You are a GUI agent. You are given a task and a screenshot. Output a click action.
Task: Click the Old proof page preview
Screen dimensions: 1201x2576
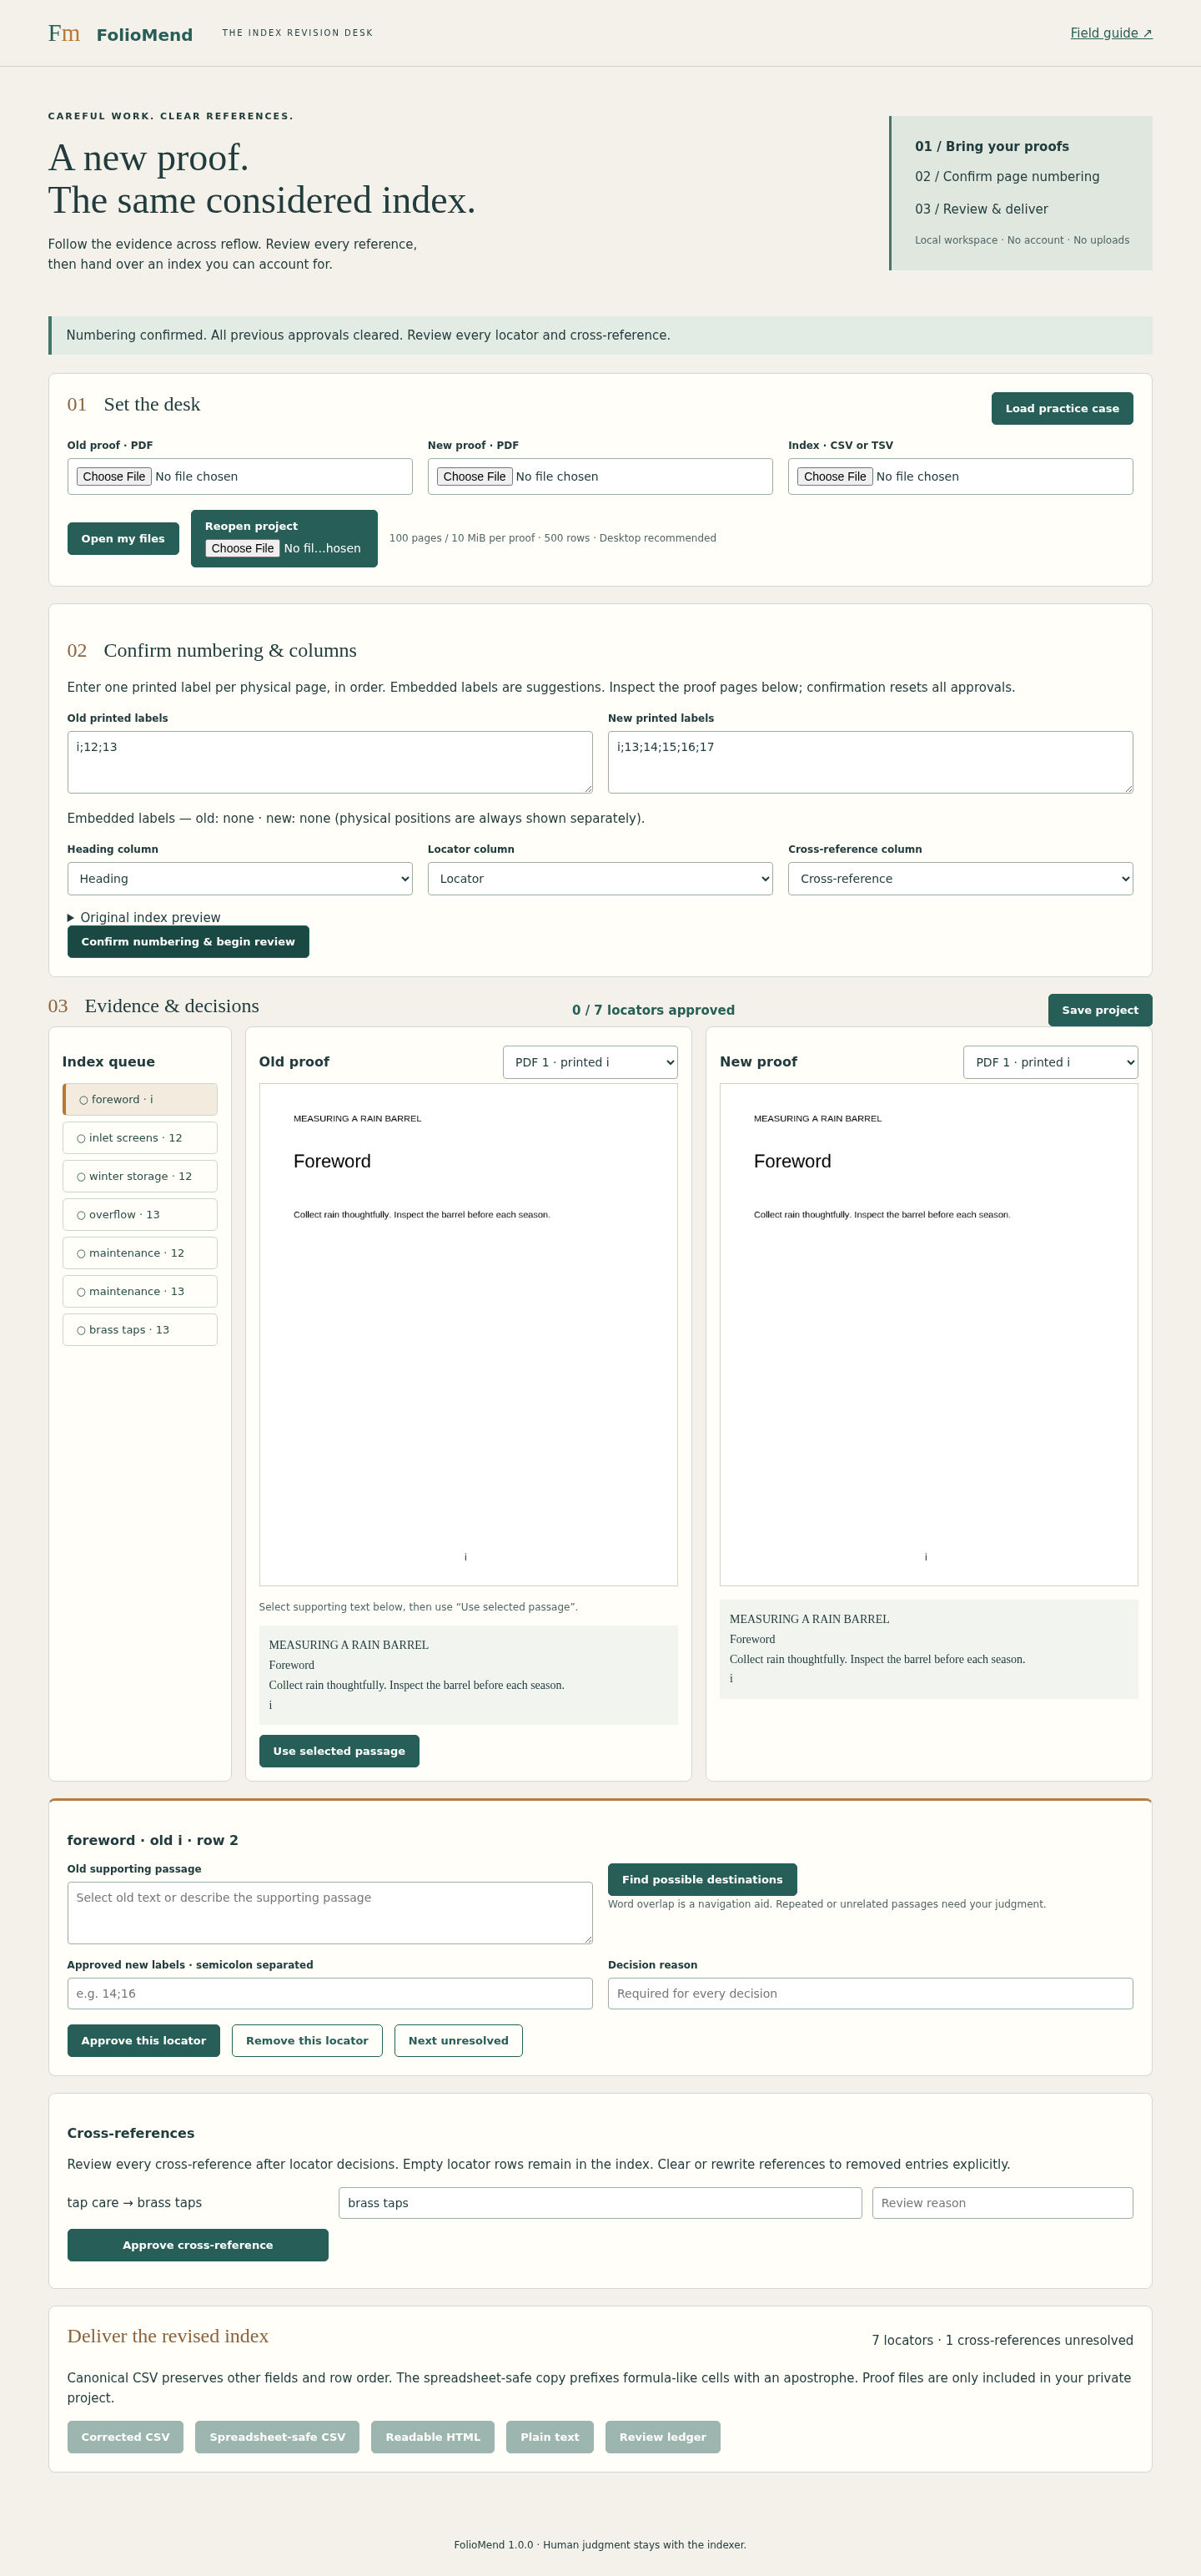pyautogui.click(x=468, y=1334)
